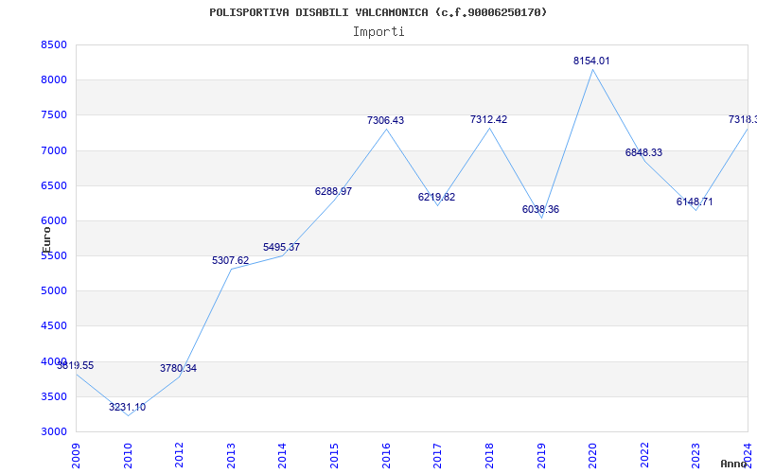The image size is (757, 473).
Task: Click the 2013 x-axis year label
Action: (231, 455)
